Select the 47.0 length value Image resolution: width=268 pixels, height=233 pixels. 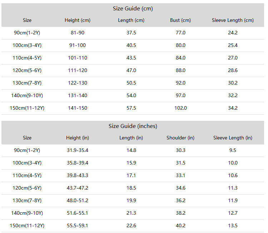(x=131, y=71)
